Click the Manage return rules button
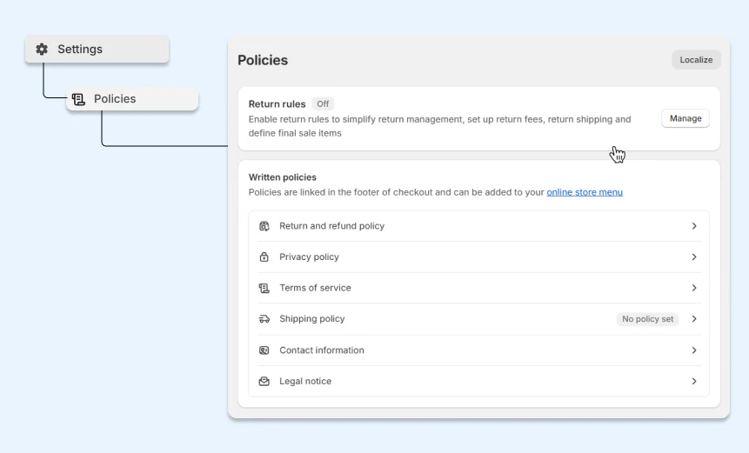This screenshot has width=749, height=453. tap(685, 118)
